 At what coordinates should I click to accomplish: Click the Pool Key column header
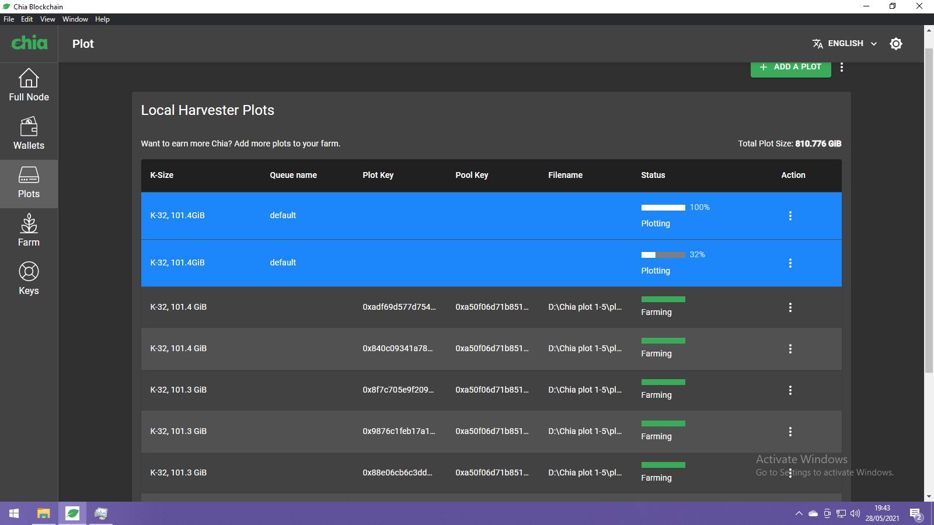472,175
